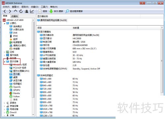The width and height of the screenshot is (165, 120).
Task: Click the current value column header
Action: (x=76, y=28)
